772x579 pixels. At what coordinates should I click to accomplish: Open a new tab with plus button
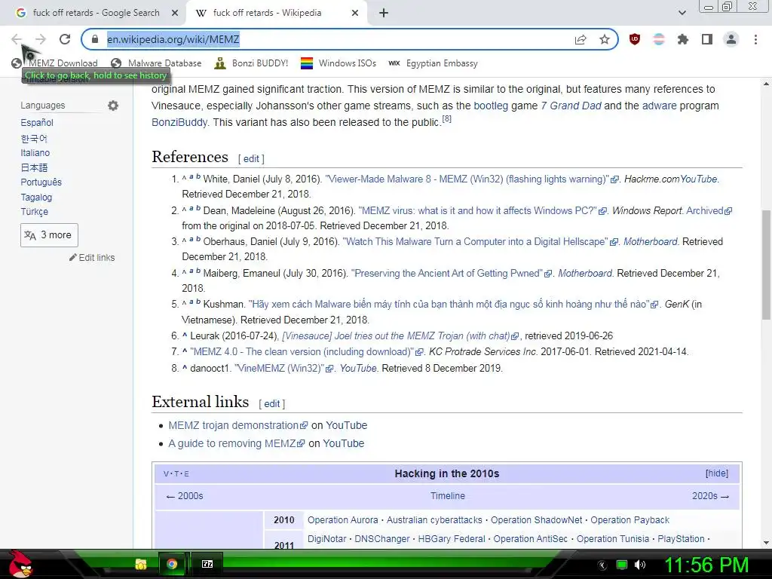point(384,13)
